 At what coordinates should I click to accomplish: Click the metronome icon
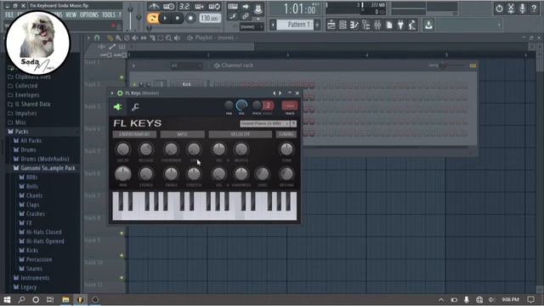(153, 6)
